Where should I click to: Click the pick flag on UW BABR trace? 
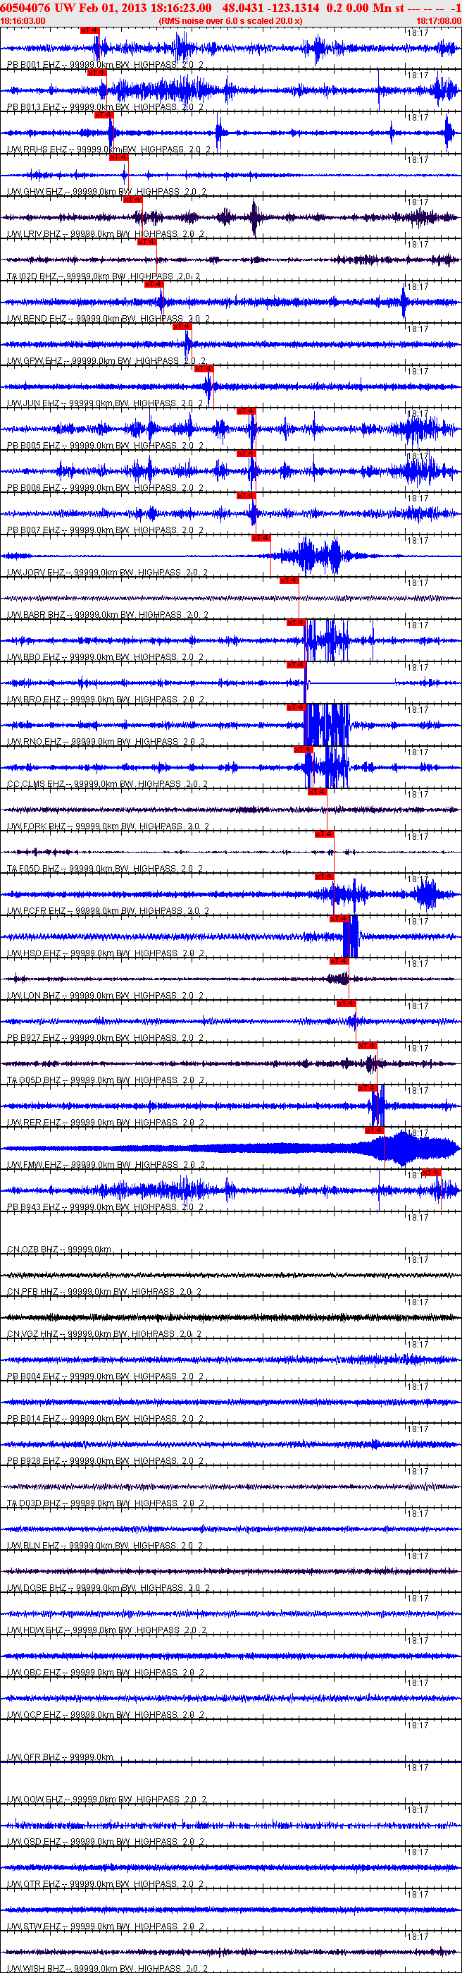289,580
